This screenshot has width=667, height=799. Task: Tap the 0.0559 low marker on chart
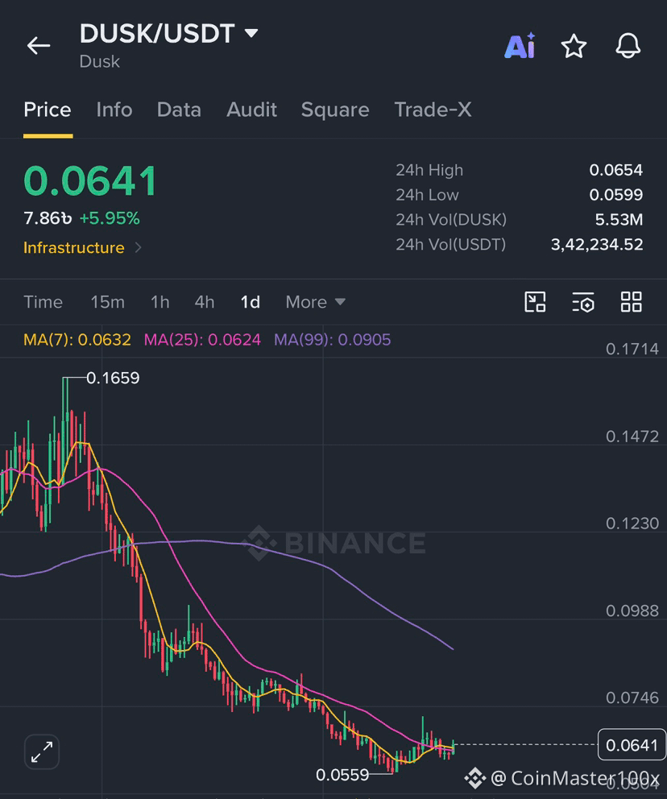[342, 775]
